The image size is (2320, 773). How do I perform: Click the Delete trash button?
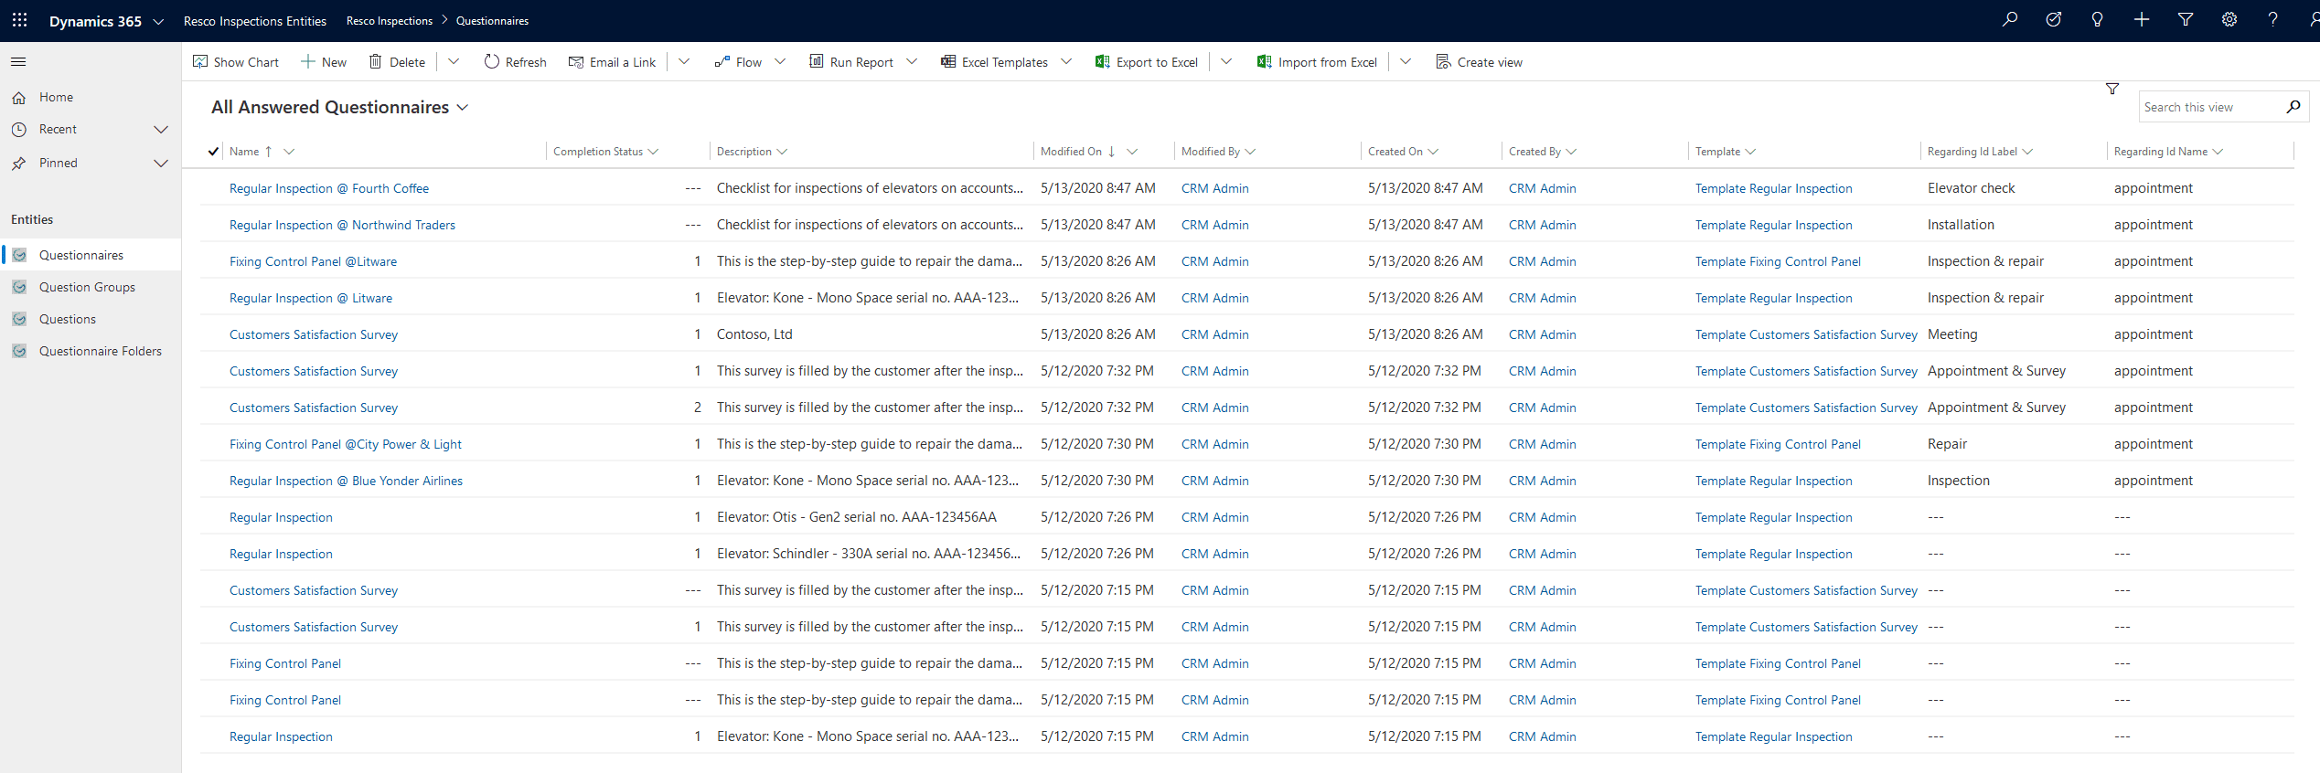coord(397,62)
